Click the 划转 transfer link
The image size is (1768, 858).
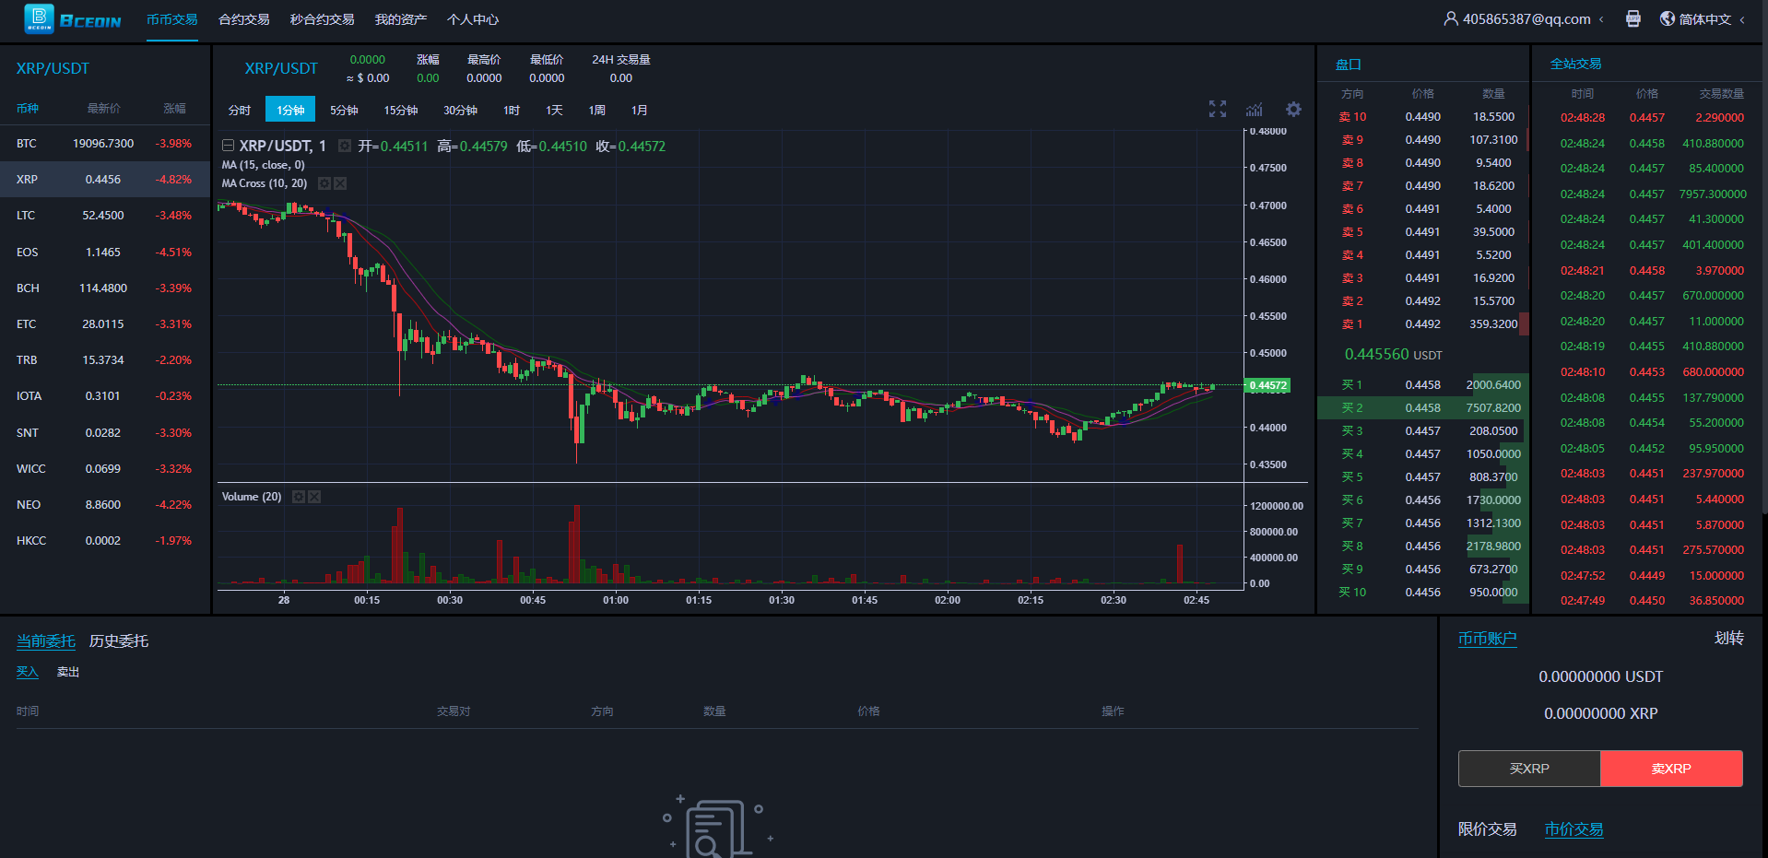[x=1728, y=639]
